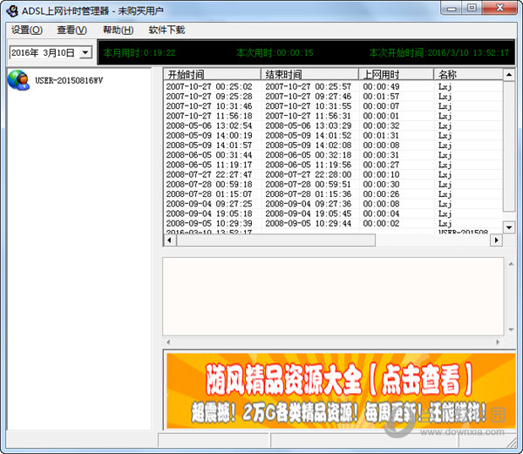This screenshot has width=523, height=454.
Task: Click duration cell 00:00:49
Action: point(381,86)
